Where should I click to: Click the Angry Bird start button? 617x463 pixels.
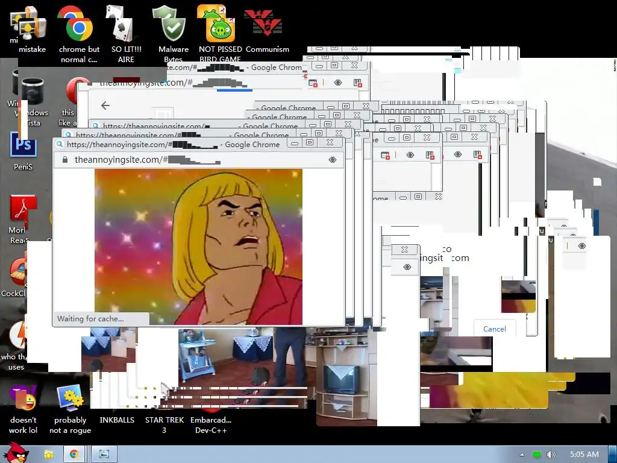16,453
